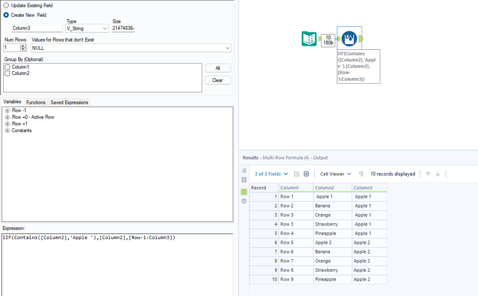
Task: Expand the Constants tree node
Action: 7,131
